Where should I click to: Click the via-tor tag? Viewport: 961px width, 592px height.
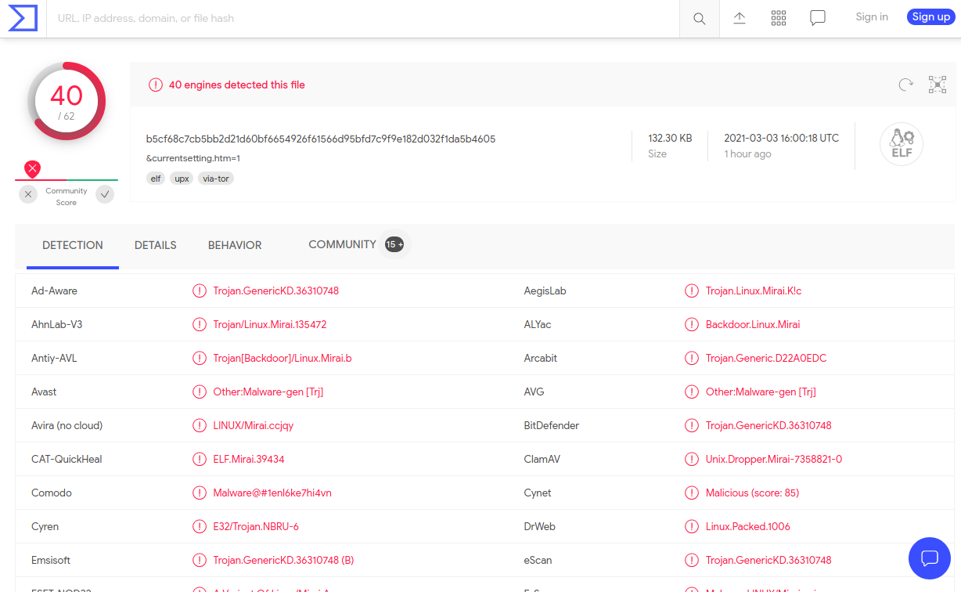pos(215,179)
